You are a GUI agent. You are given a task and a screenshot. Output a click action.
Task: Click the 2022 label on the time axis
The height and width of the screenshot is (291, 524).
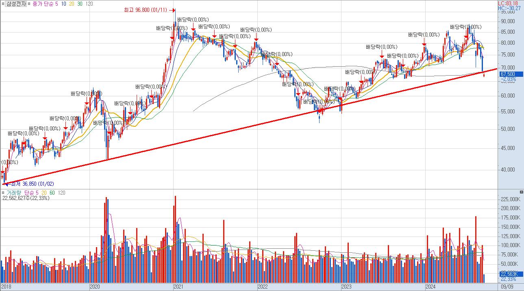(263, 287)
